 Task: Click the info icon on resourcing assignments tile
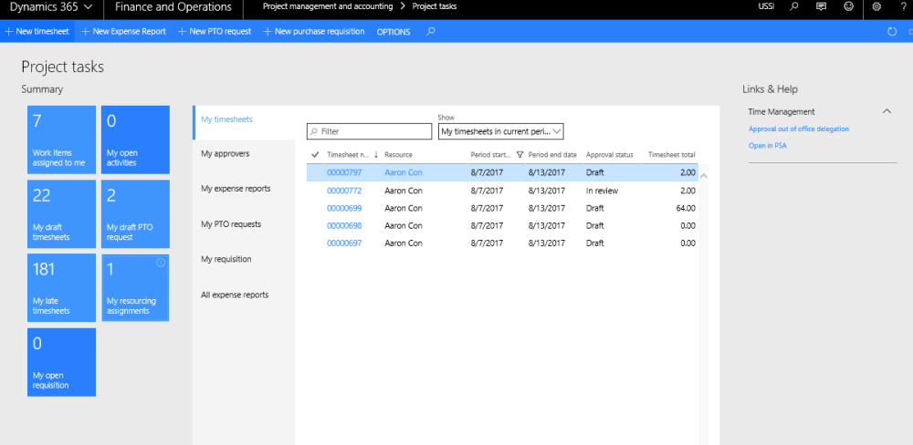161,263
